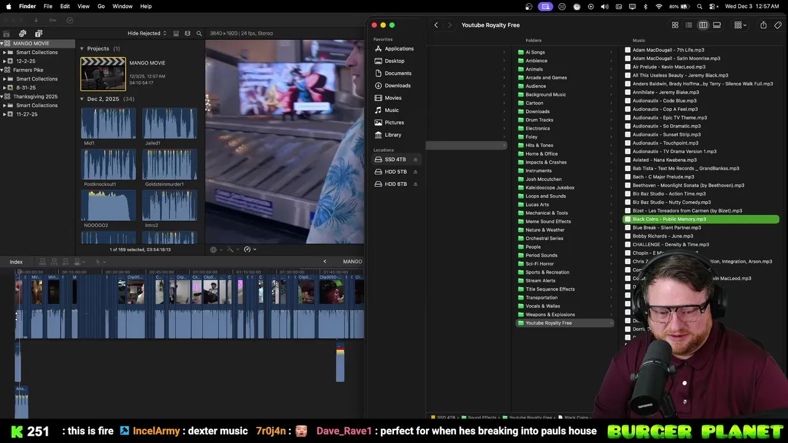Open the color enhancement wand dropdown
This screenshot has height=443, width=788.
pyautogui.click(x=233, y=249)
